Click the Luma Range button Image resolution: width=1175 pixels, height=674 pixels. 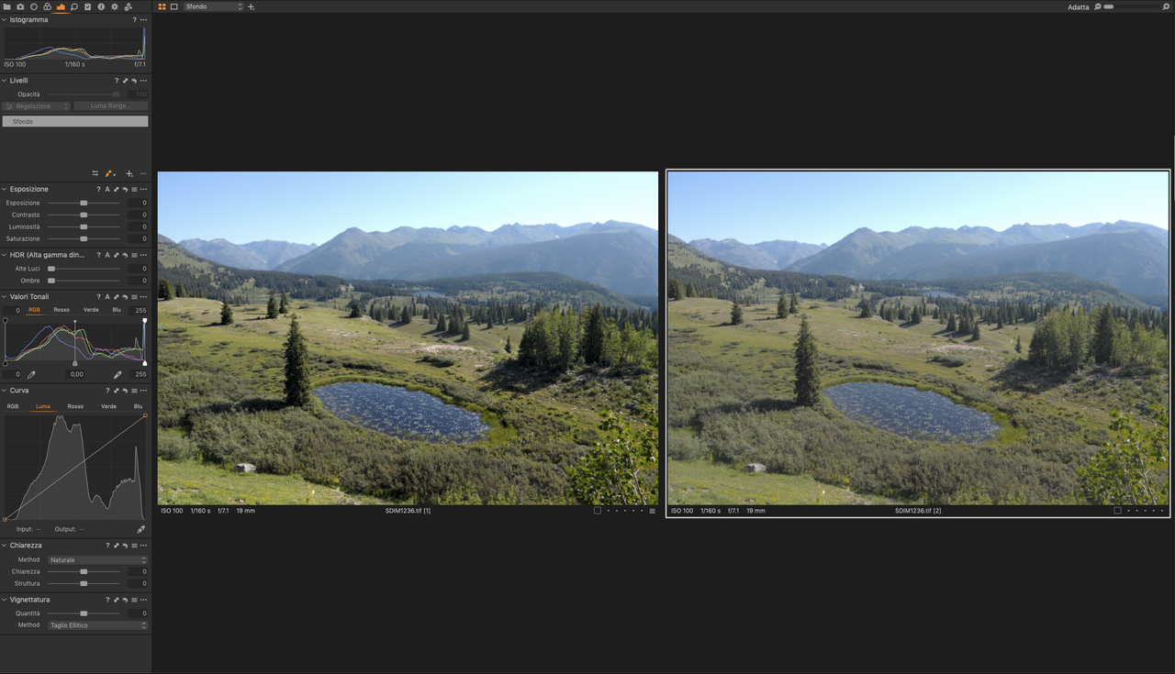(x=111, y=106)
